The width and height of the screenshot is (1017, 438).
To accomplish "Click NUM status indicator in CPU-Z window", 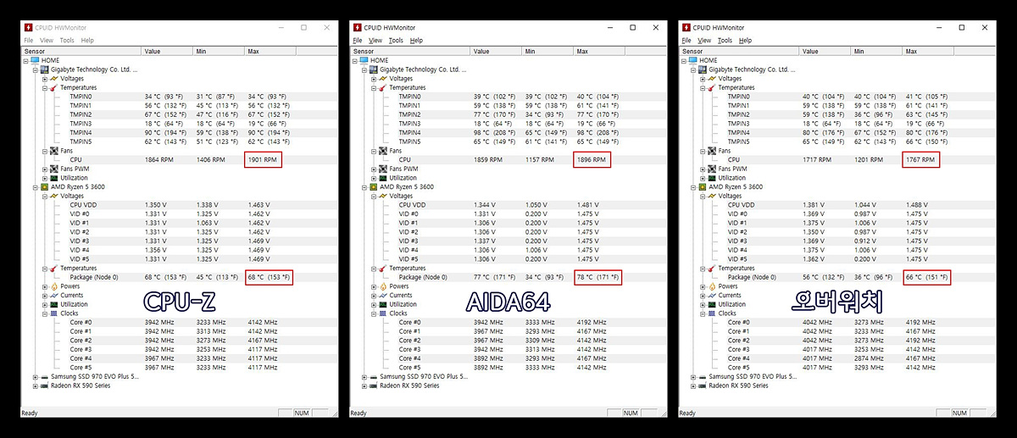I will tap(302, 413).
